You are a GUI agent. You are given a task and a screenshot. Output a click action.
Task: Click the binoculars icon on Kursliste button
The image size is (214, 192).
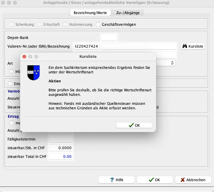point(185,46)
